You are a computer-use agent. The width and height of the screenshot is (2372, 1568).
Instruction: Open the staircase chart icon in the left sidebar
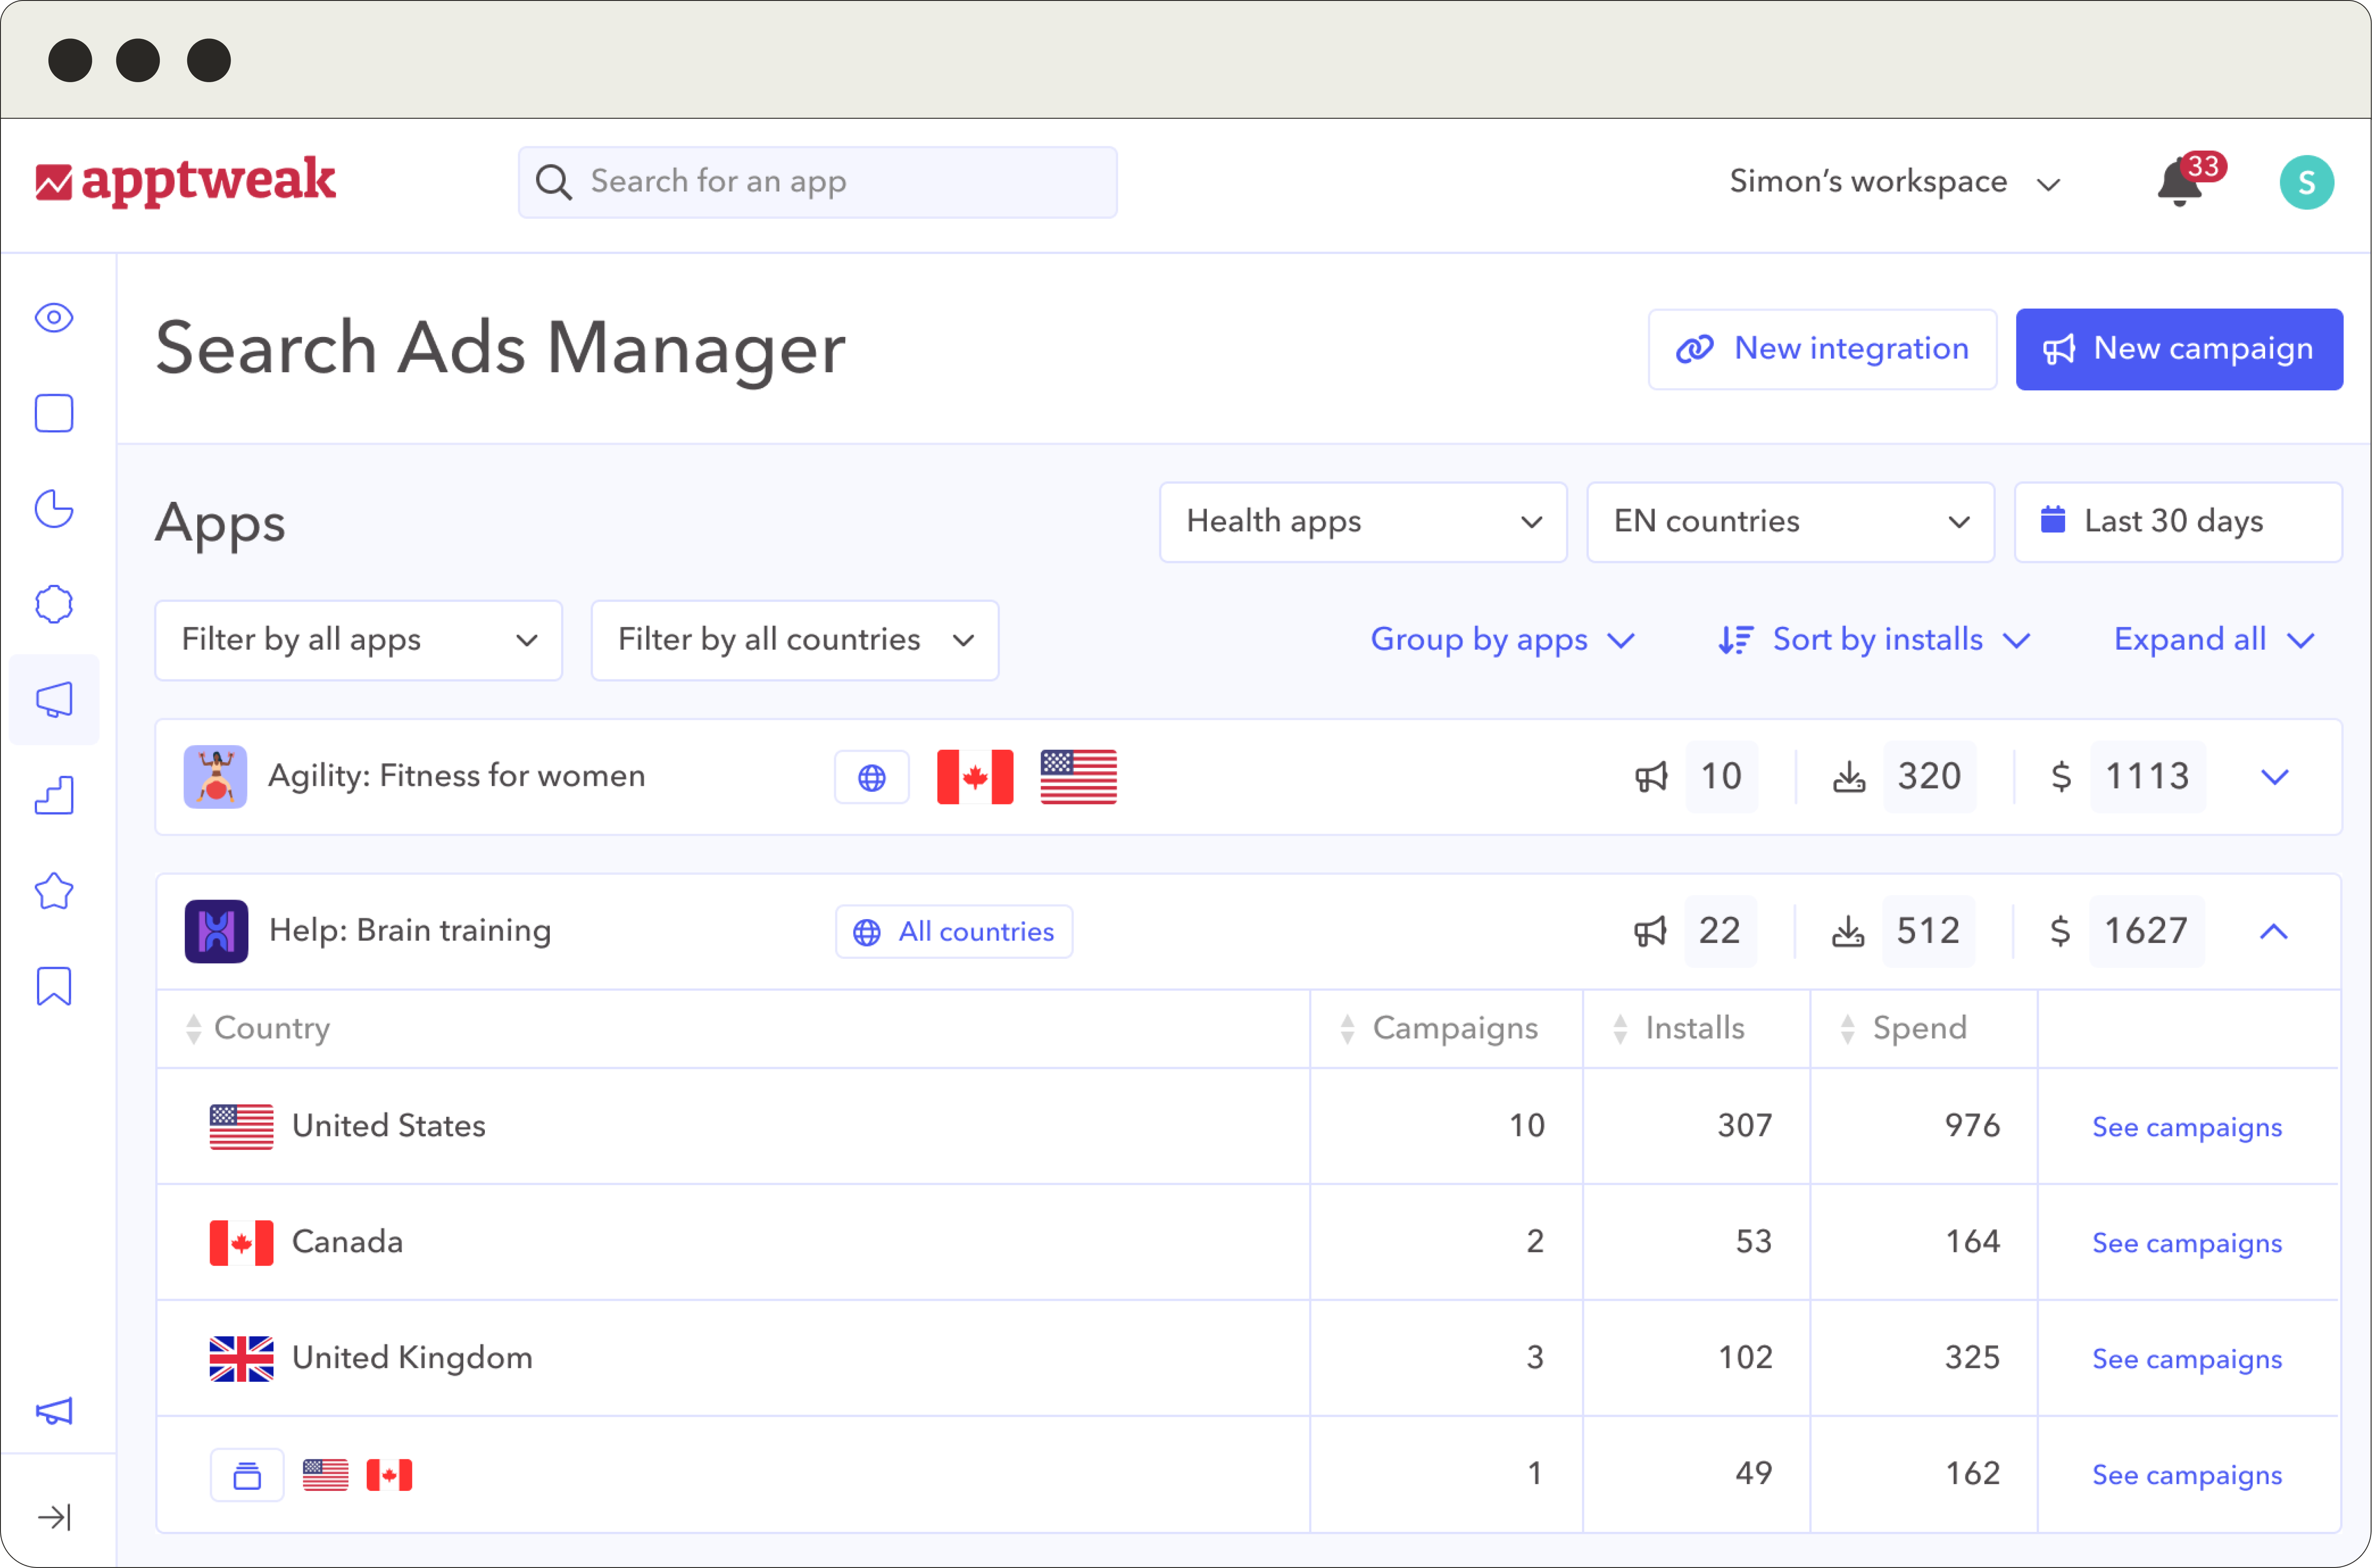click(54, 796)
